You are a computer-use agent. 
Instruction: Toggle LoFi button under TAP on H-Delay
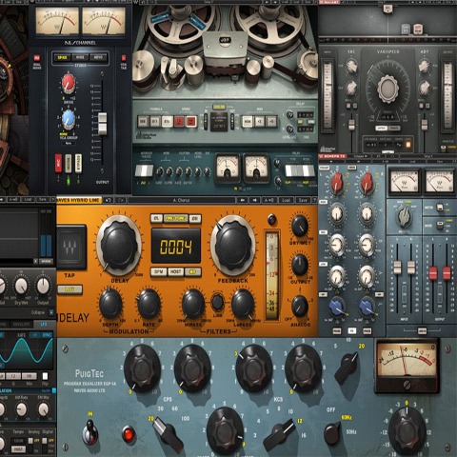[x=70, y=289]
